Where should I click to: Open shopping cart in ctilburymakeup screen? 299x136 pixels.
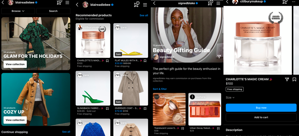tap(285, 2)
